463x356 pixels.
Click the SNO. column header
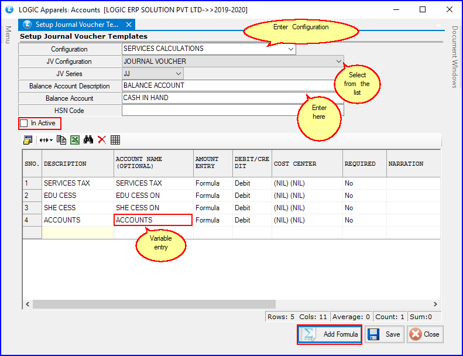[32, 164]
